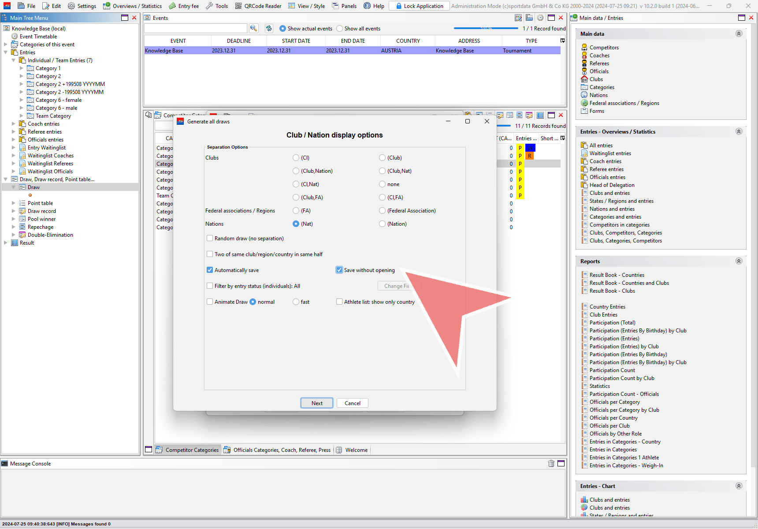Click the search magnifier icon in Events
This screenshot has width=758, height=529.
(253, 28)
